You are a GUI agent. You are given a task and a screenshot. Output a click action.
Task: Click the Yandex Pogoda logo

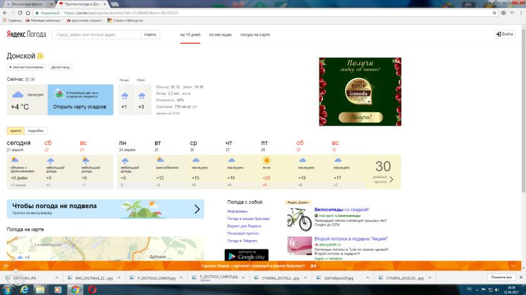pos(26,35)
